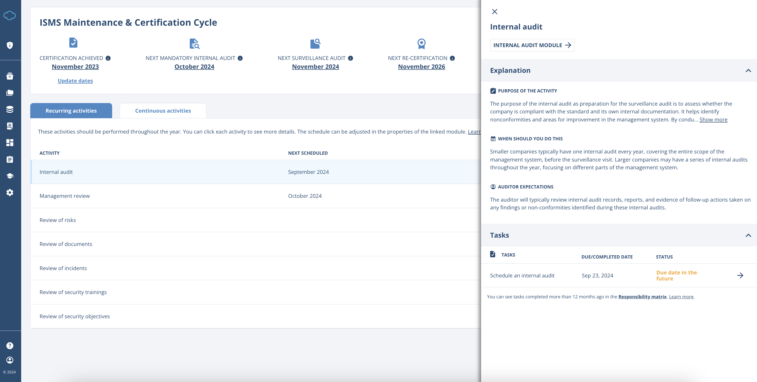Open the Internal Audit Module button
The image size is (757, 382).
pos(532,45)
